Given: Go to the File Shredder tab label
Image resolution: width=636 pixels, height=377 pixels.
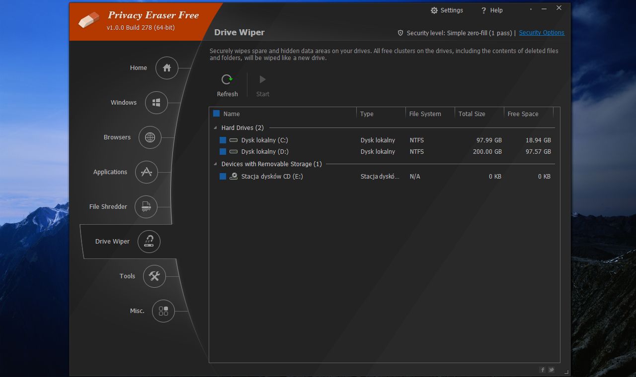Looking at the screenshot, I should (x=108, y=207).
